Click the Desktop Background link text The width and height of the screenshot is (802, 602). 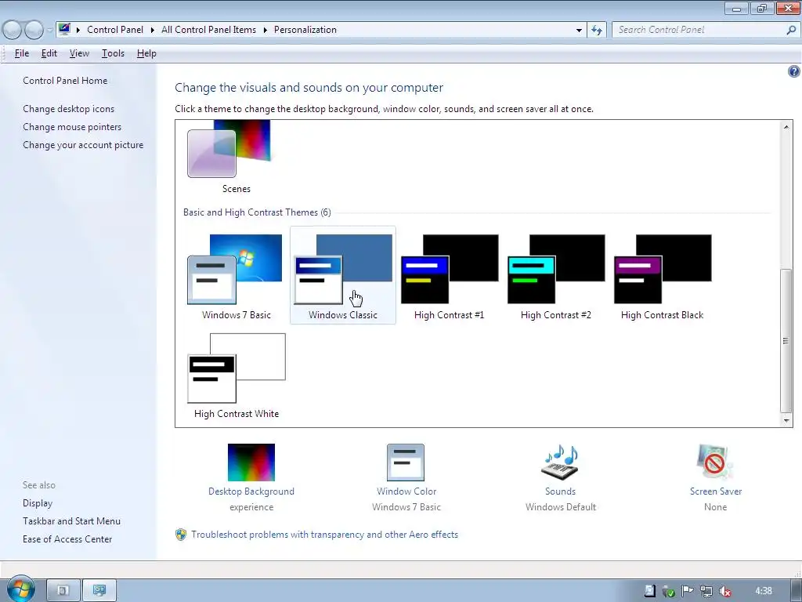coord(251,491)
